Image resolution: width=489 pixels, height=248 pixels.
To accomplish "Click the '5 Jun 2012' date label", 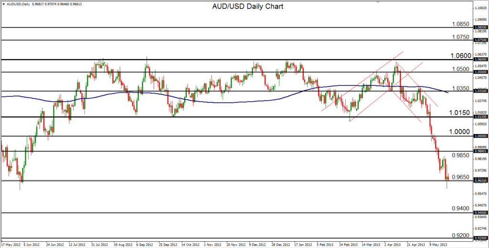I will pos(32,245).
